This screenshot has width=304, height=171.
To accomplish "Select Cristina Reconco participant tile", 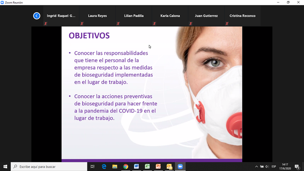I will tap(243, 16).
